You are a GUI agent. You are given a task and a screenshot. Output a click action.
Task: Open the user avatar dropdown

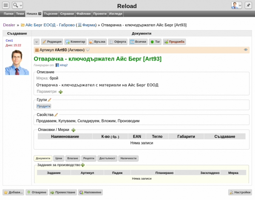click(x=236, y=6)
